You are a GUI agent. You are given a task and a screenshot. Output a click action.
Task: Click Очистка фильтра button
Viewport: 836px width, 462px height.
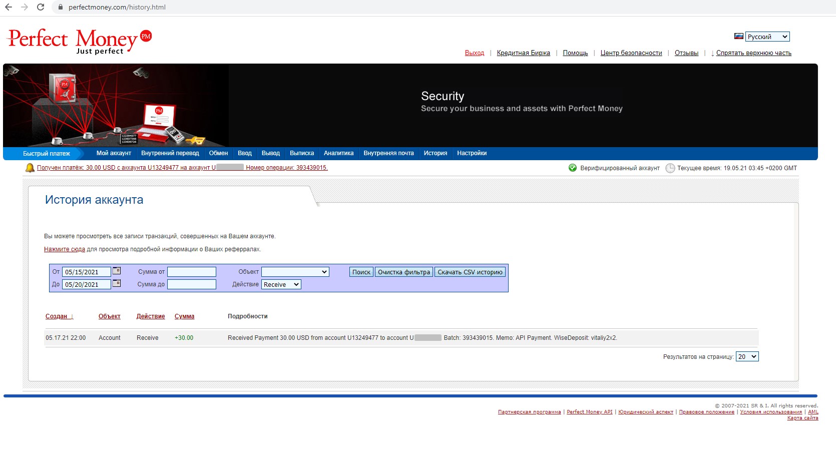404,272
